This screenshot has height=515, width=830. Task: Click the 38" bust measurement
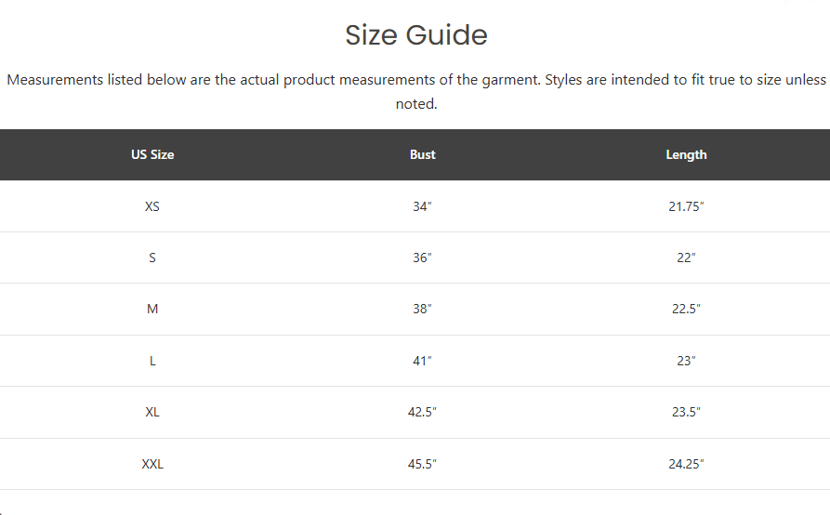[422, 310]
